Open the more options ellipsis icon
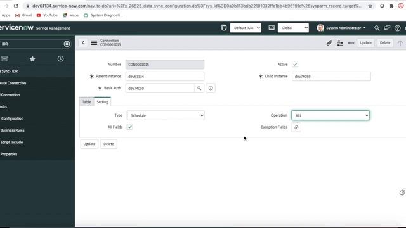The height and width of the screenshot is (228, 406). (351, 43)
